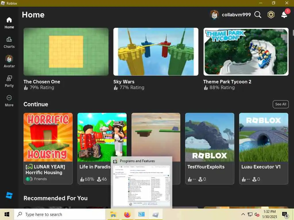
Task: Click the Roblox page vertical scrollbar
Action: pyautogui.click(x=293, y=33)
